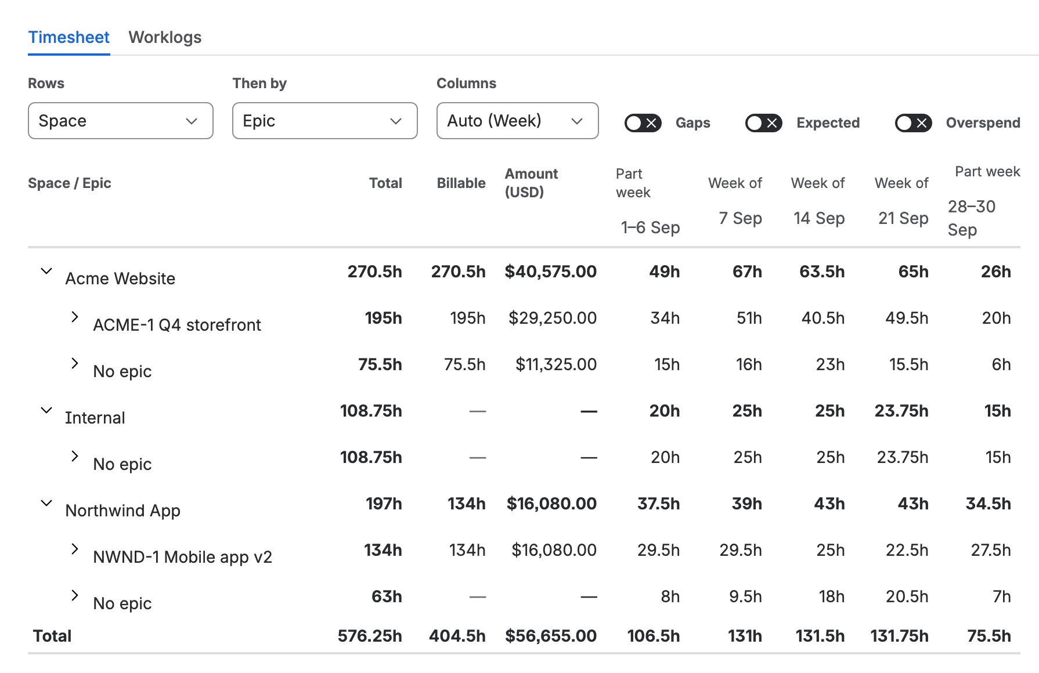Click the $29,250.00 amount cell
The image size is (1039, 673).
[x=553, y=318]
